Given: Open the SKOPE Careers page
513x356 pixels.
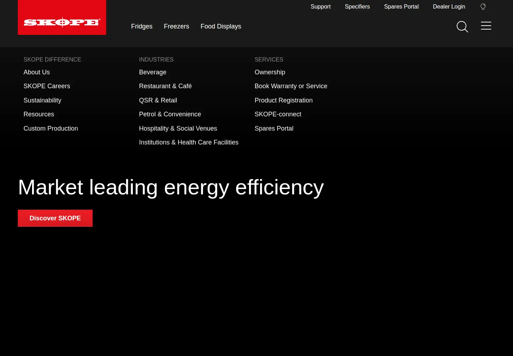Looking at the screenshot, I should coord(47,86).
